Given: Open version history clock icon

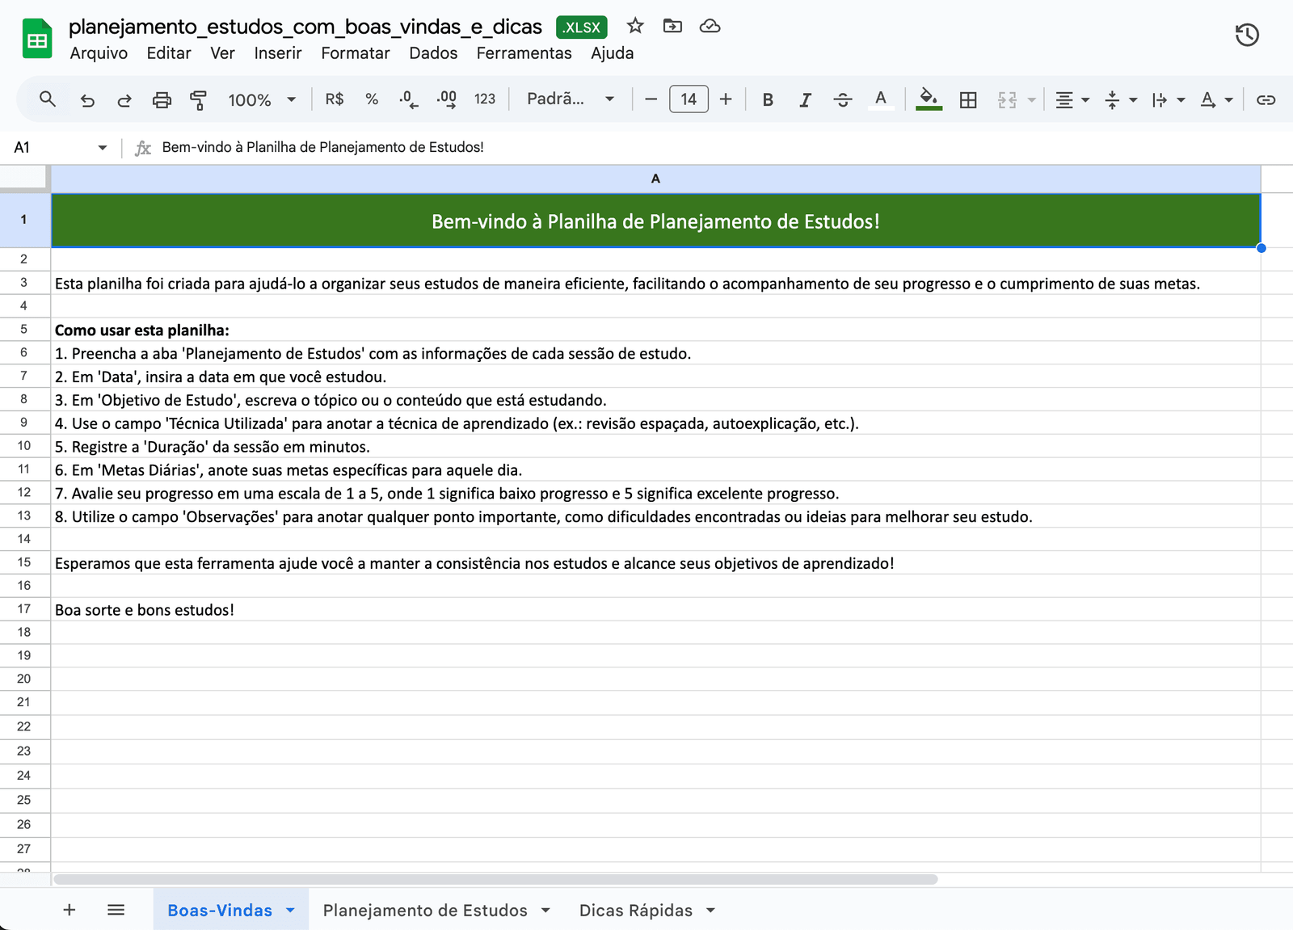Looking at the screenshot, I should tap(1247, 35).
